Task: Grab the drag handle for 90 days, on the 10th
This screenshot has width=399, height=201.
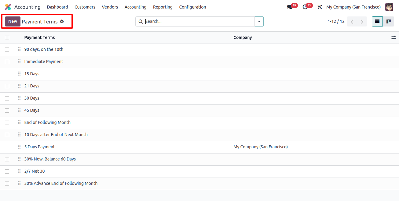Action: [x=19, y=49]
